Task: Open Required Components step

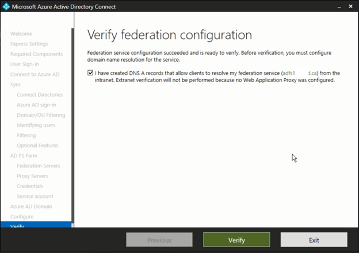Action: point(36,54)
